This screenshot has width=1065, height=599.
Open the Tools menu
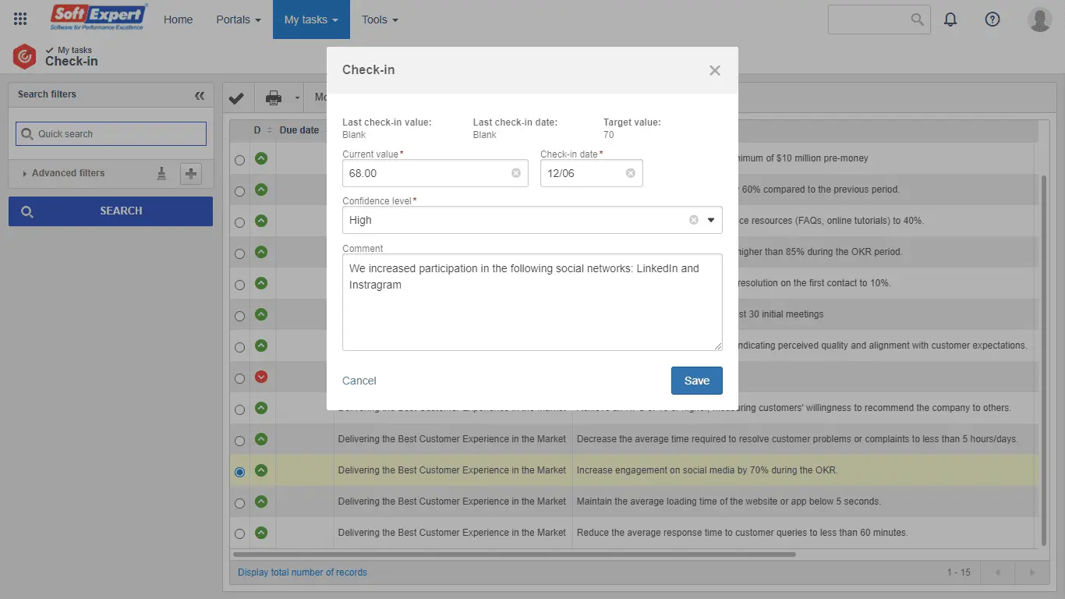pos(380,19)
